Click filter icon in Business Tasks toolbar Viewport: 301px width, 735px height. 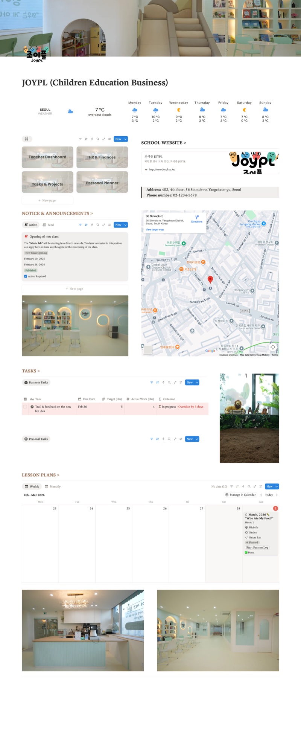(x=152, y=382)
